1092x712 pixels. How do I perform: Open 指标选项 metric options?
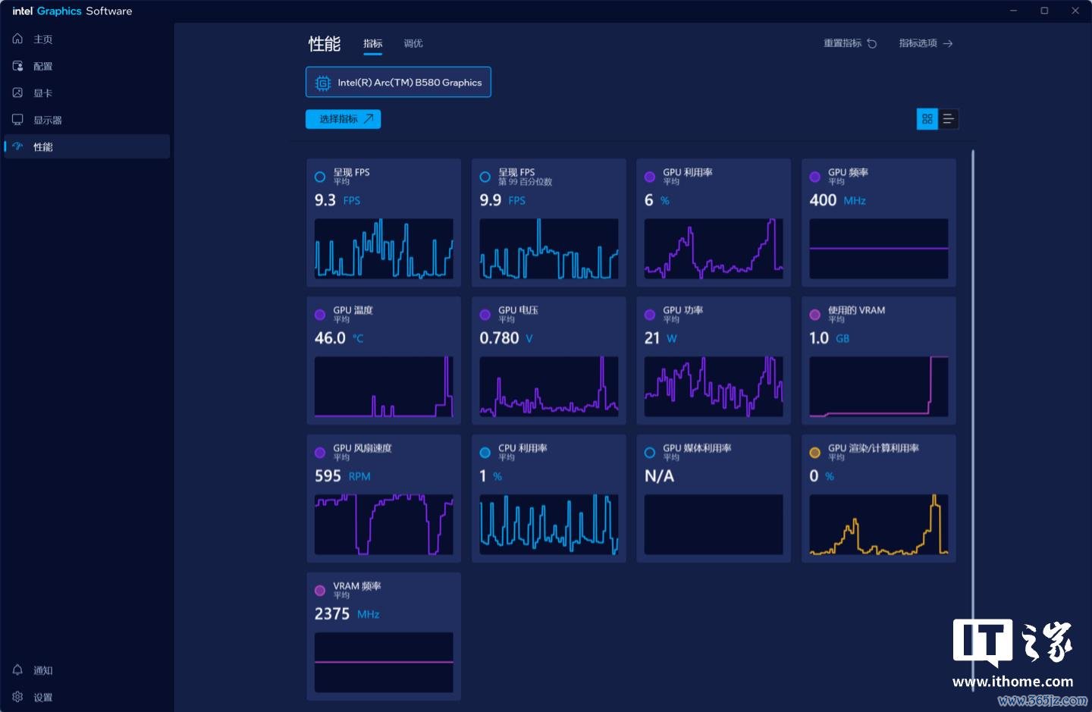(x=925, y=43)
